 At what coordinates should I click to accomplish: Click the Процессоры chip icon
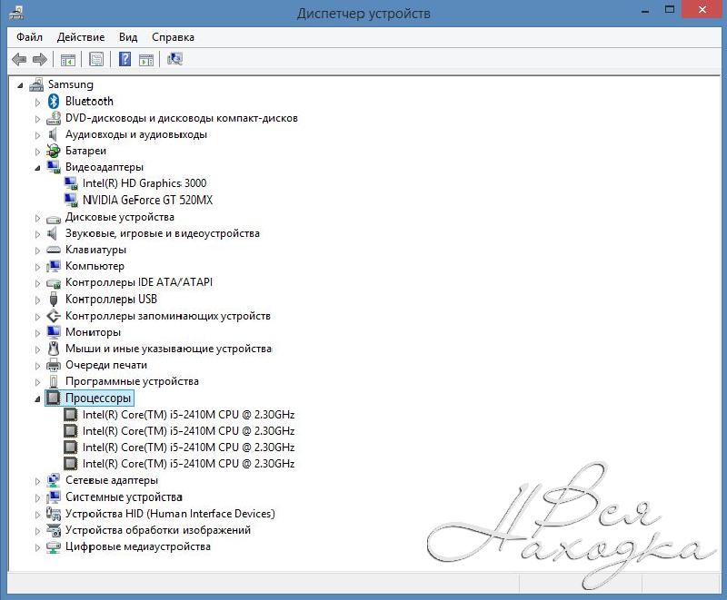(54, 398)
